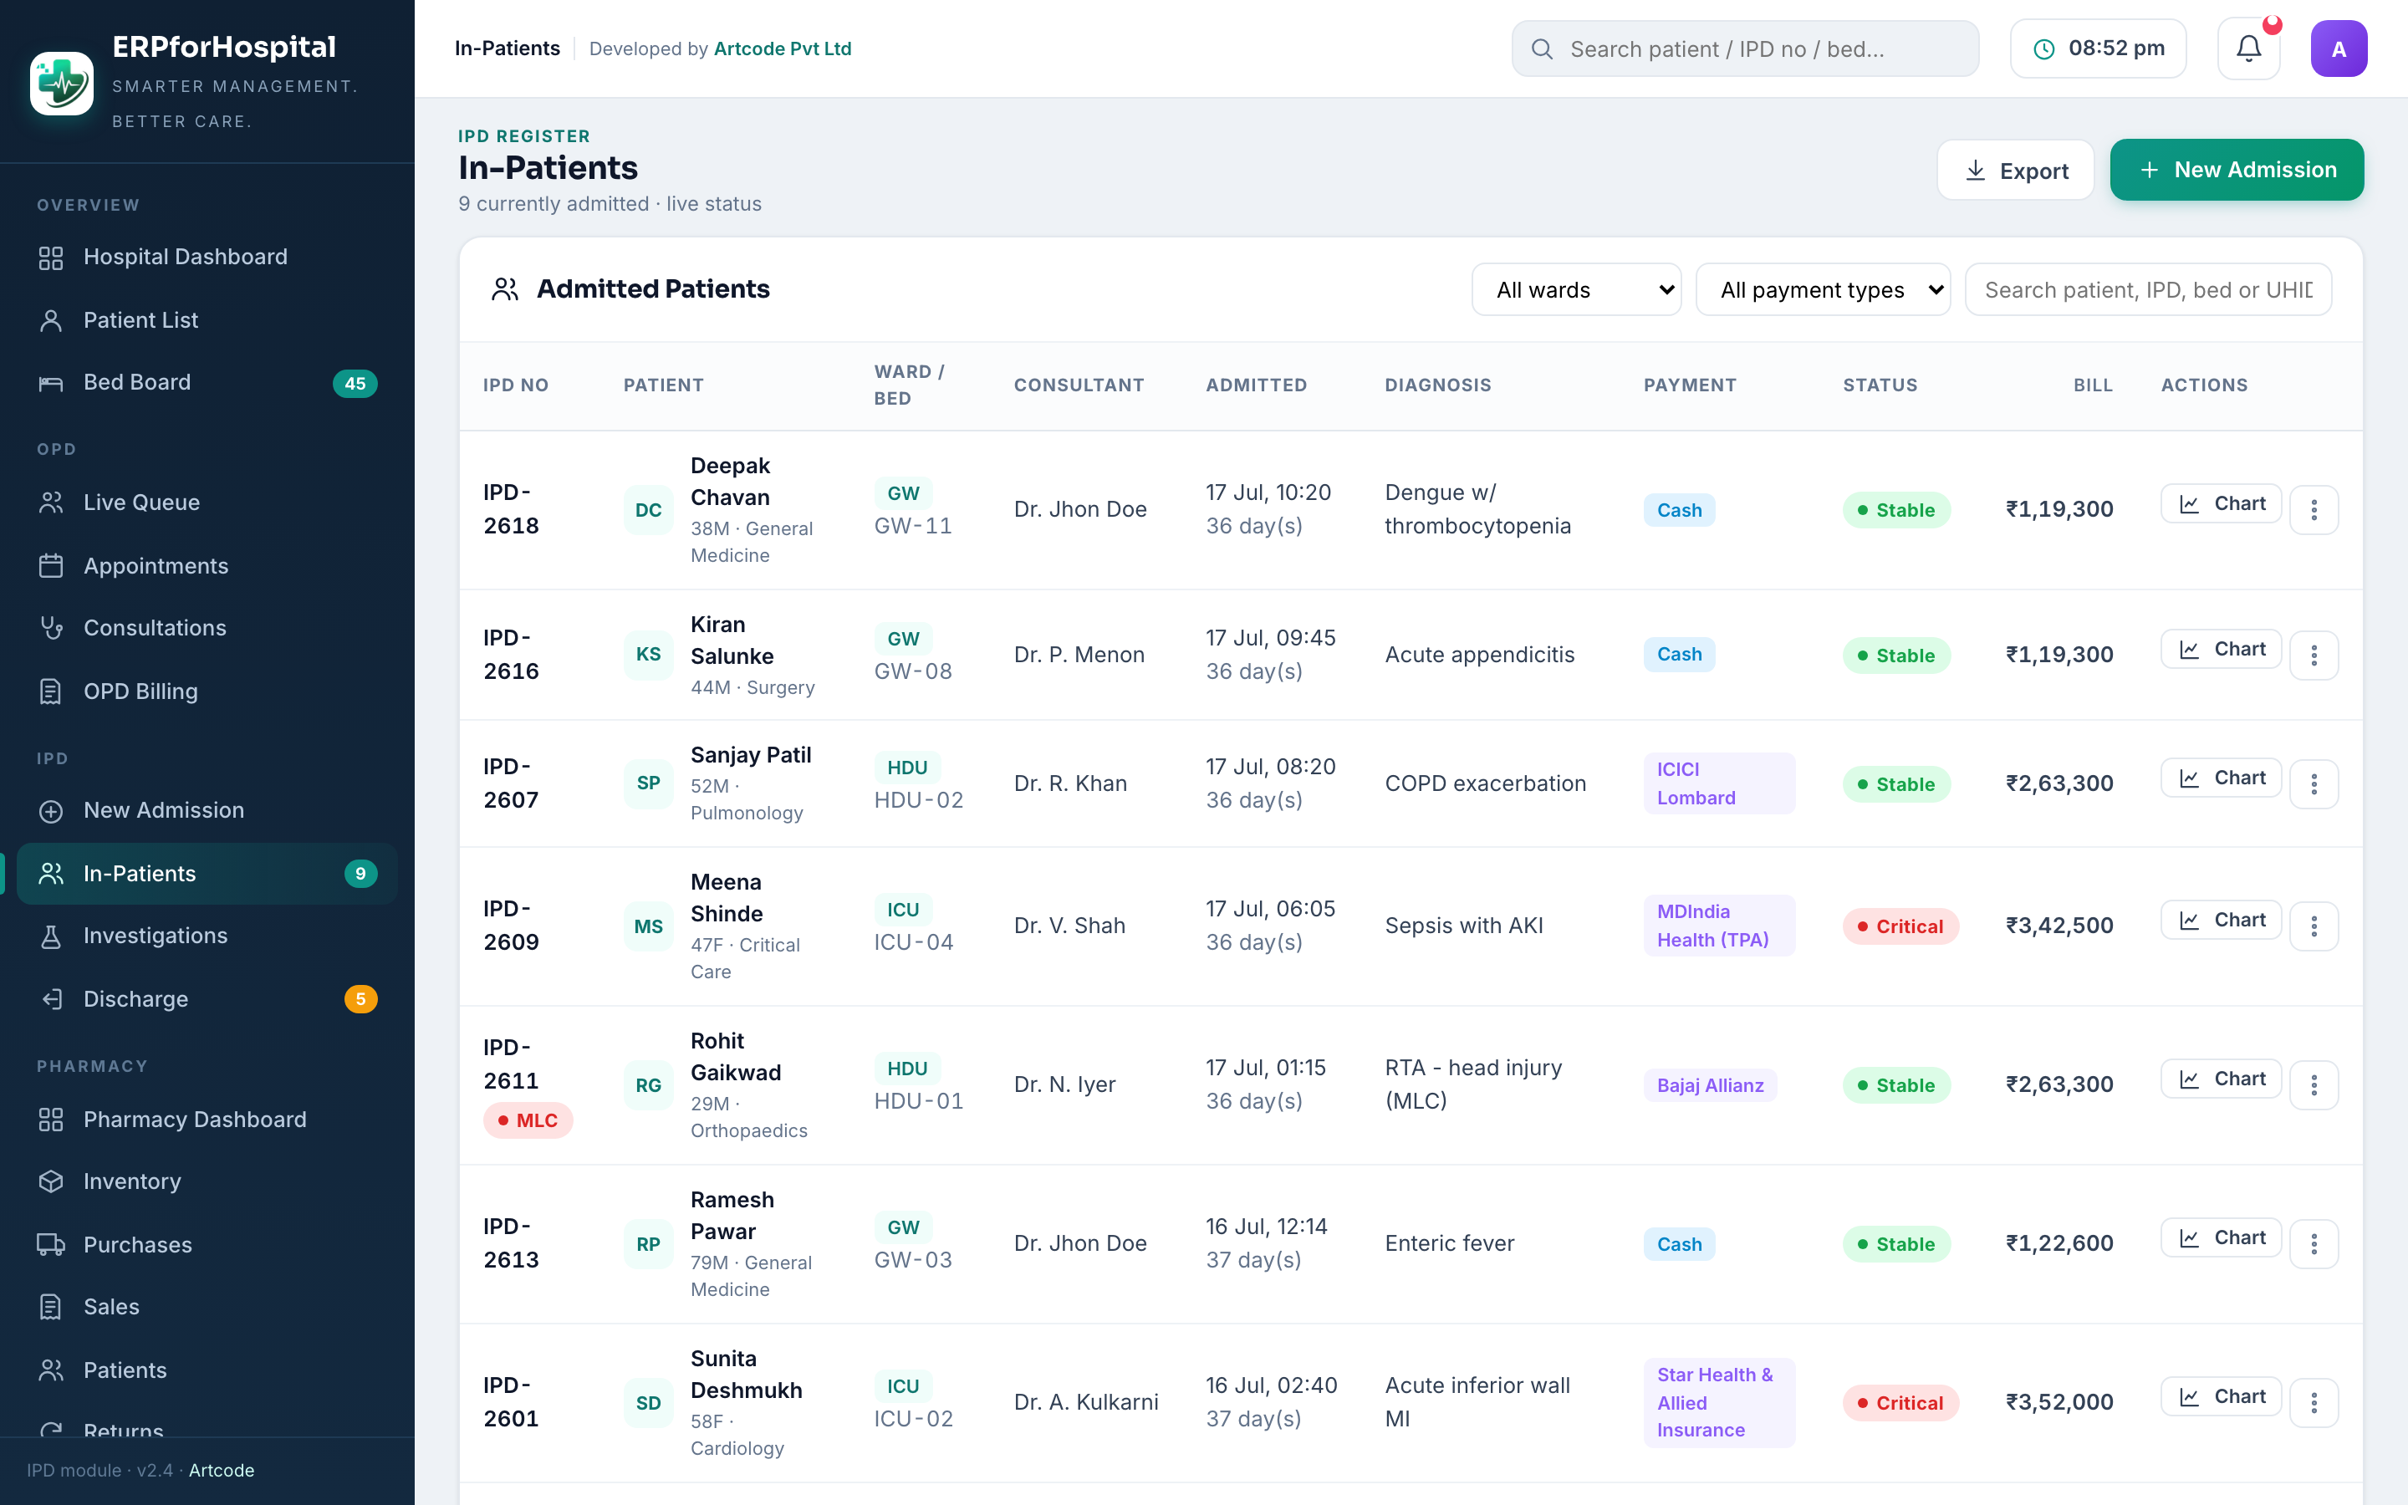The image size is (2408, 1505).
Task: Click Bajaj Allianz payment badge
Action: click(x=1710, y=1085)
